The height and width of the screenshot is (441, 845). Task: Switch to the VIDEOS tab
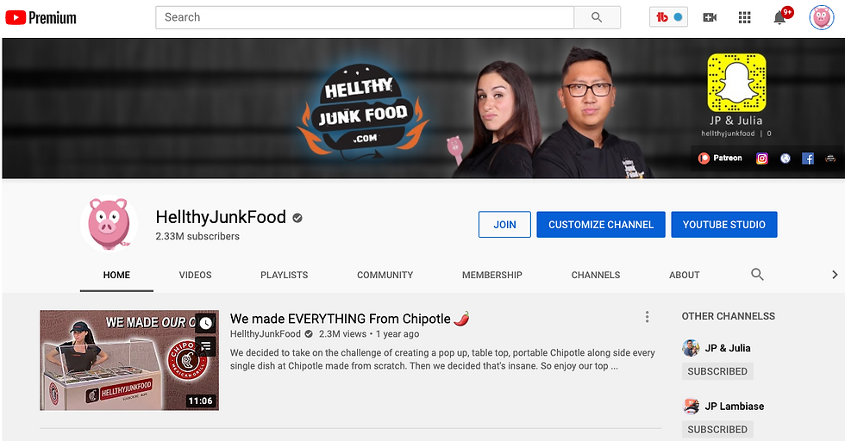195,275
